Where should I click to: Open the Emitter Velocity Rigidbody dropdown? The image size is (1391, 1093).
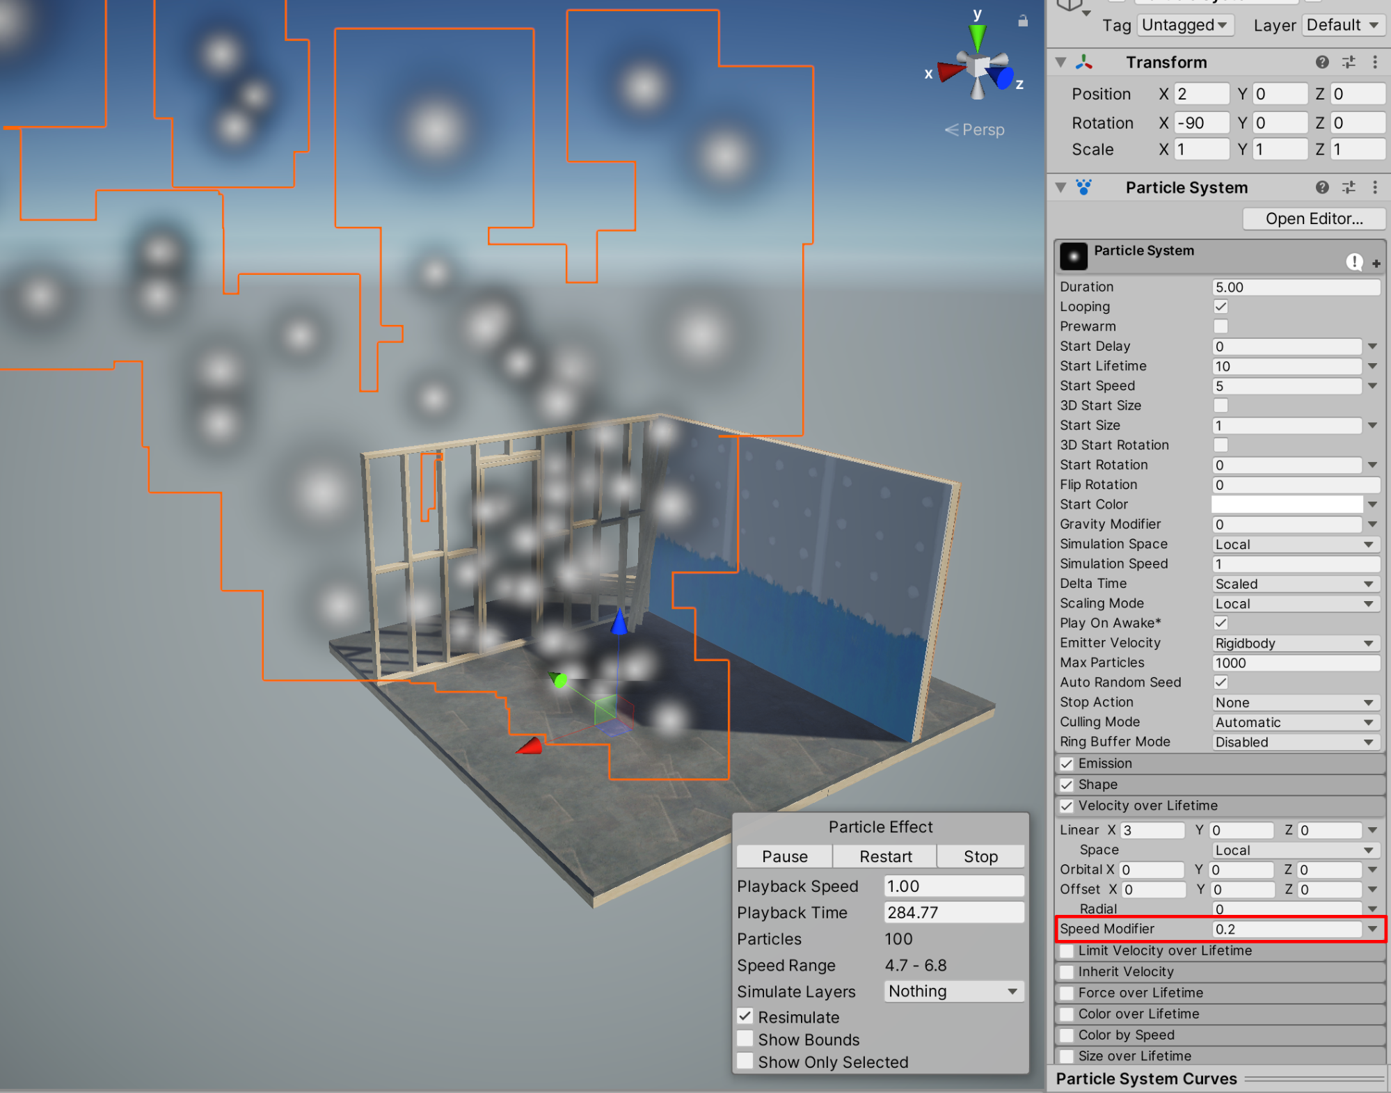coord(1294,643)
